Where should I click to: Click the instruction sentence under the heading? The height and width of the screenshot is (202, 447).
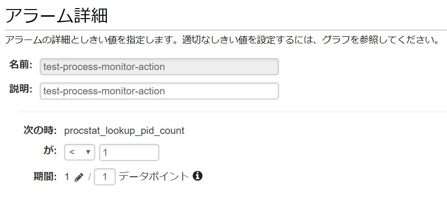coord(222,40)
